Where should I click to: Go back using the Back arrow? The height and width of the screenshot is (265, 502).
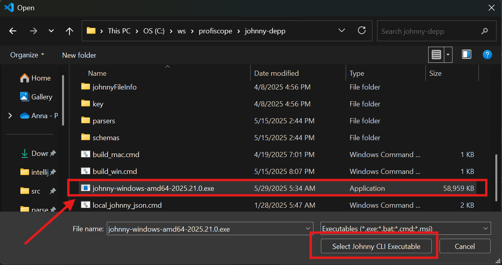pos(13,31)
